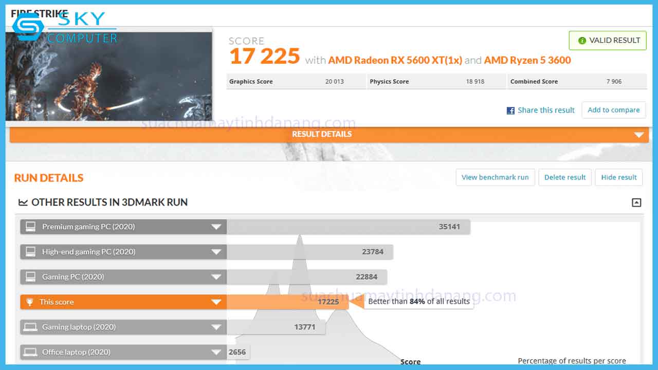Screen dimensions: 658x370
Task: Expand the Gaming PC (2020) dropdown arrow
Action: pos(216,277)
